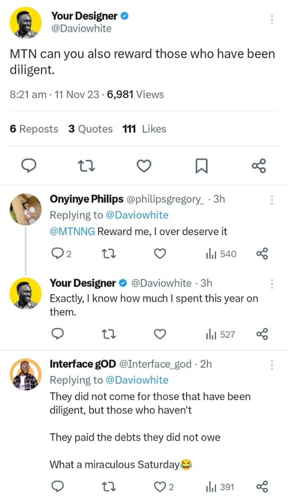View the 111 Likes list
This screenshot has width=288, height=499.
tap(144, 129)
